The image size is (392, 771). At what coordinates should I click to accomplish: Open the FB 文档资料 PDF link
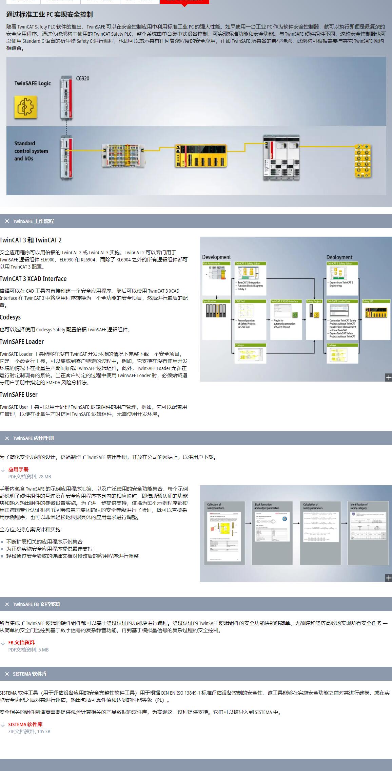21,642
